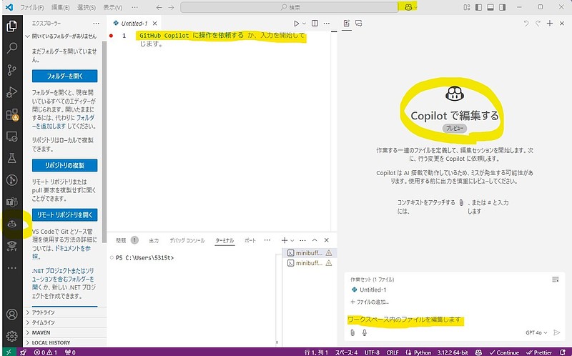Click the リポジトリの複製 button
572x356 pixels.
(x=64, y=165)
